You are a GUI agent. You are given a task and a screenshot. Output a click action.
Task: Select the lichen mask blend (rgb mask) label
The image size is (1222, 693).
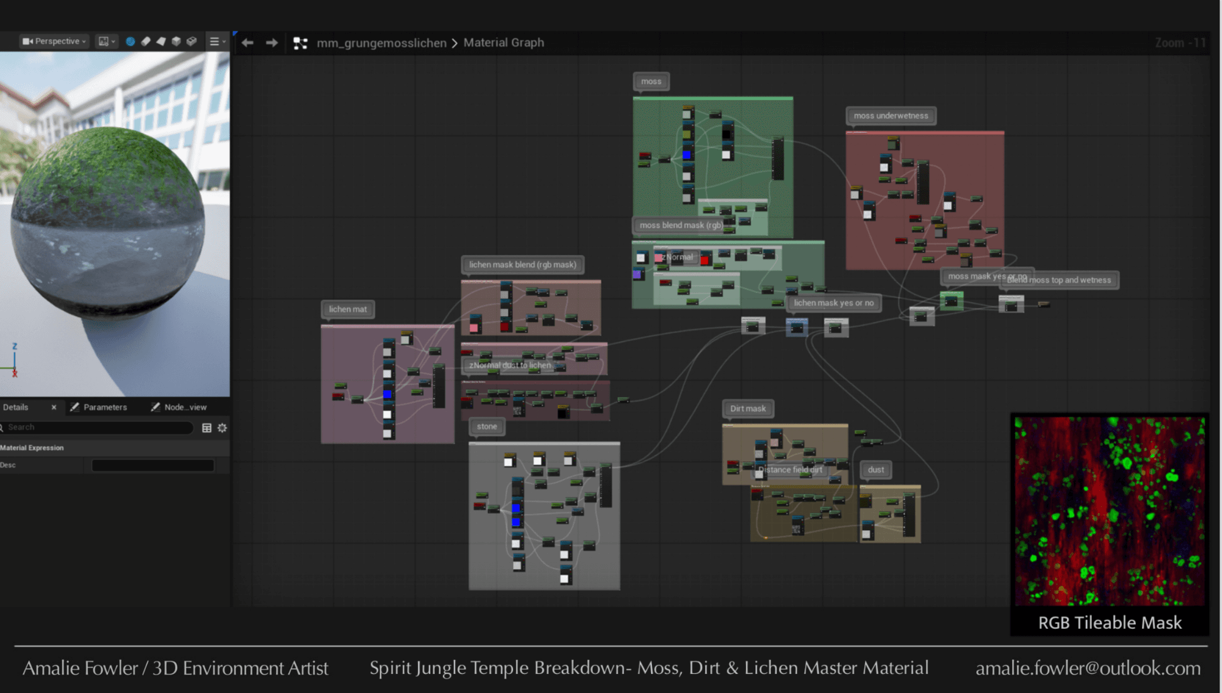(522, 265)
